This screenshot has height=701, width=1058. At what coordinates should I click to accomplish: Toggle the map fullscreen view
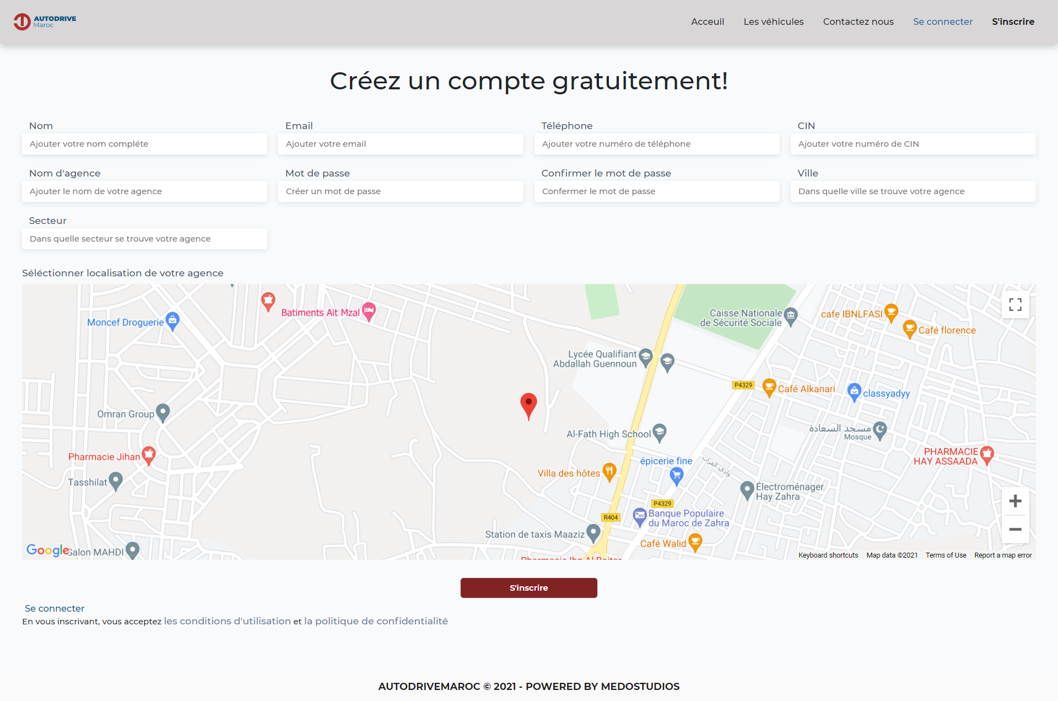(1015, 304)
